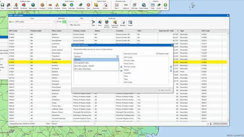Move column down in Columns to show
The width and height of the screenshot is (244, 137).
[x=171, y=71]
